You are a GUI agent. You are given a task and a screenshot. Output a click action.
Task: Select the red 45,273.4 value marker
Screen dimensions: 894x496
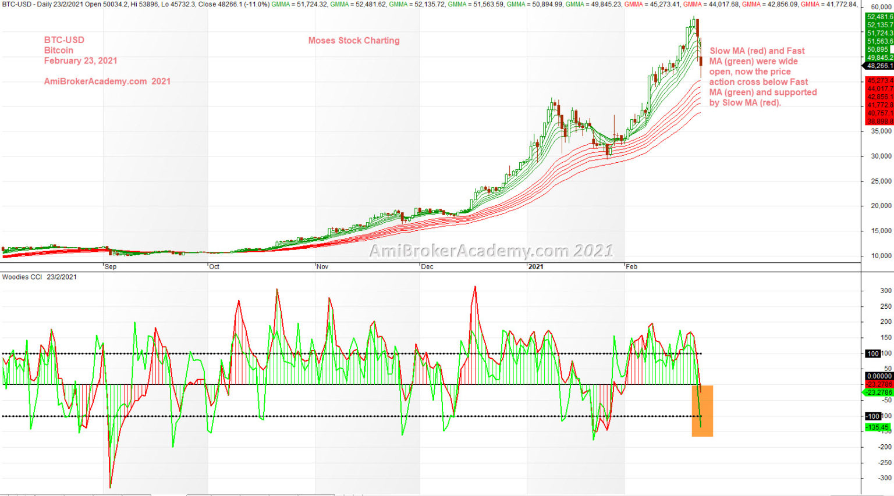tap(879, 81)
